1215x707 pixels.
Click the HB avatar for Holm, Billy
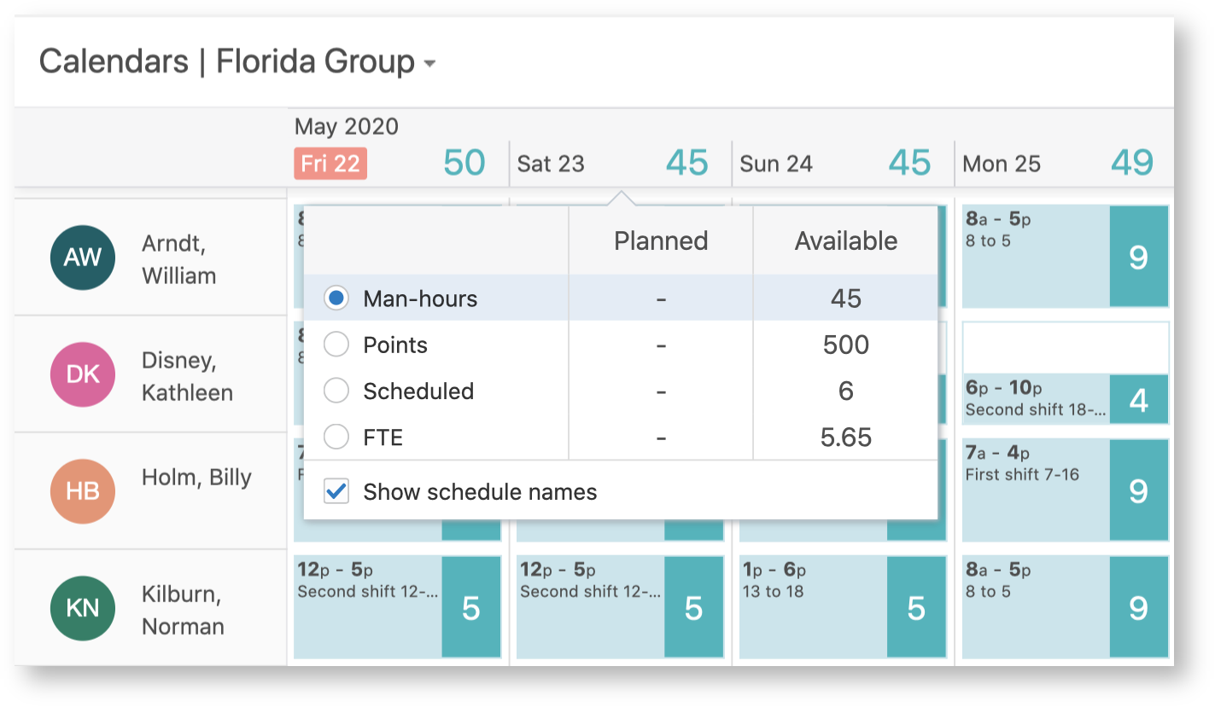(83, 491)
